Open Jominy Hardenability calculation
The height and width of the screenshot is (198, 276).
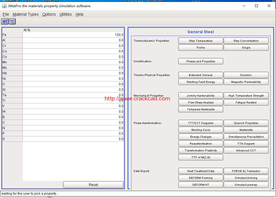(201, 95)
